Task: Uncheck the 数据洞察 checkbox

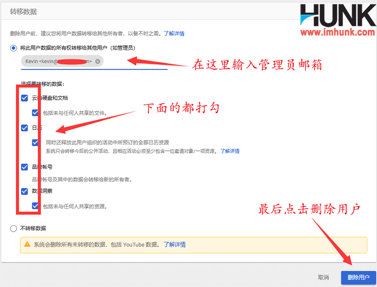Action: pos(24,192)
